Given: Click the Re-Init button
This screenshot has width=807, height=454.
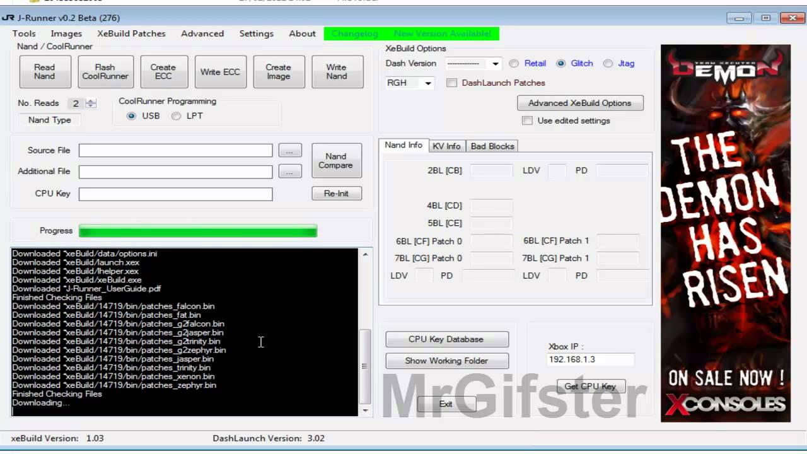Looking at the screenshot, I should (336, 194).
